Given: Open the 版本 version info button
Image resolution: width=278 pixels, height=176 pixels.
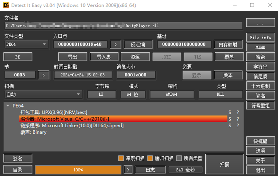Looking at the screenshot, I should (228, 75).
